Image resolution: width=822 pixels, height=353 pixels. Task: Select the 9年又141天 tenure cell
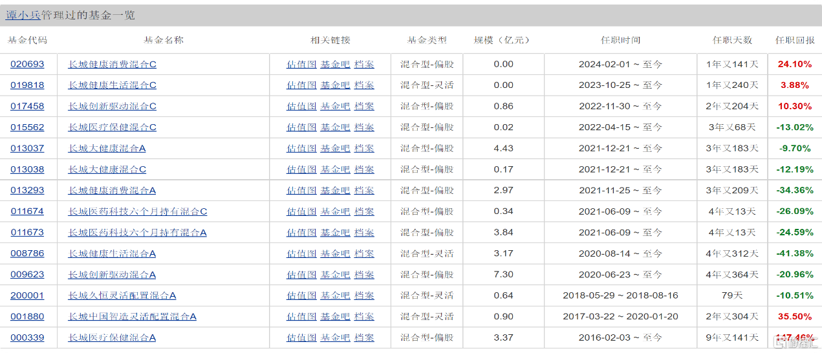[x=732, y=337]
